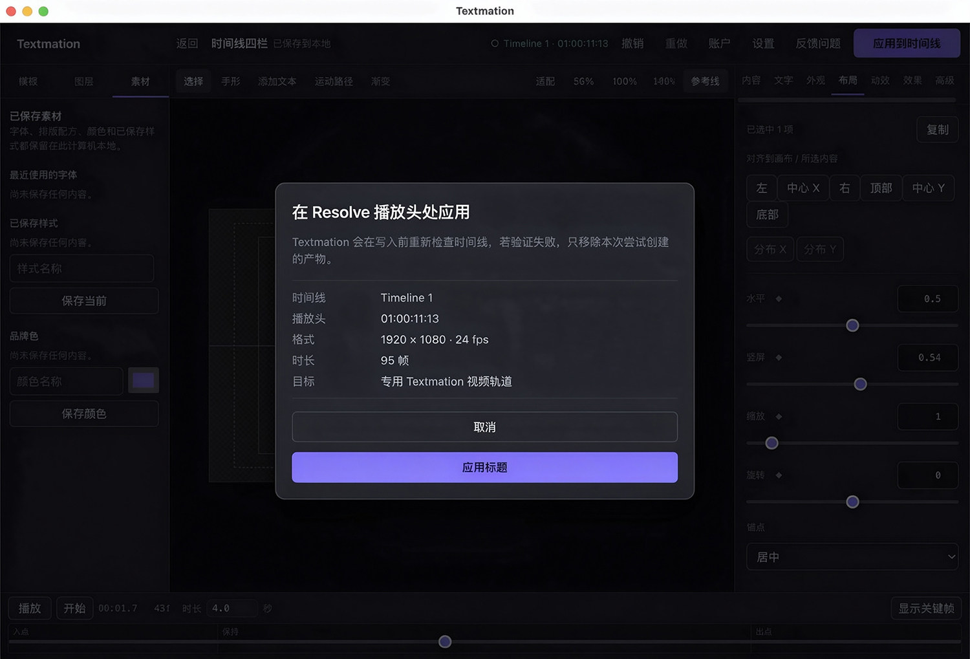Image resolution: width=970 pixels, height=659 pixels.
Task: Select the 手形 hand tool
Action: click(x=231, y=81)
